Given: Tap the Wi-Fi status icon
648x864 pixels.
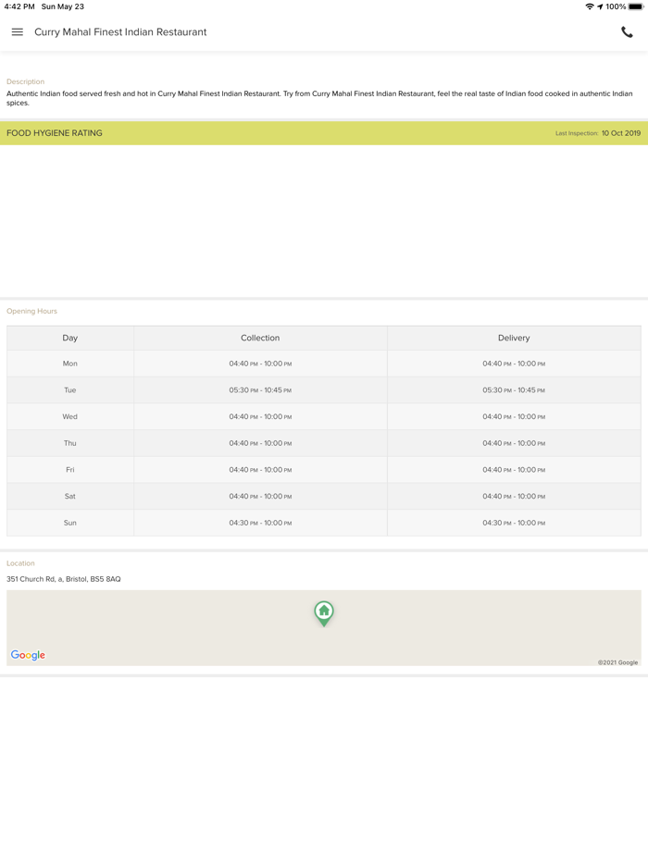Looking at the screenshot, I should 590,6.
